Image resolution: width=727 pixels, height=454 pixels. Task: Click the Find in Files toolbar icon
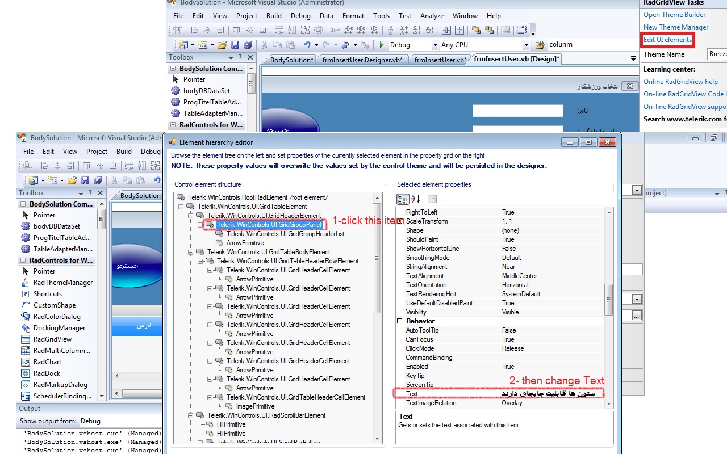[x=540, y=45]
